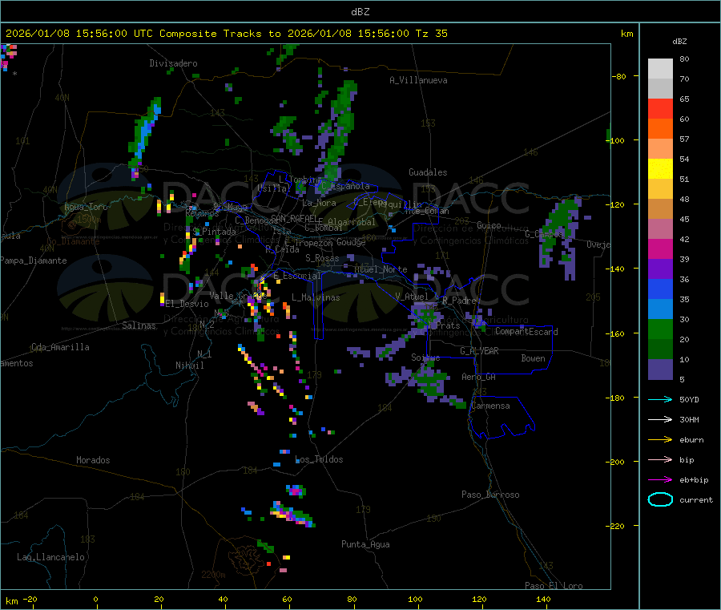Image resolution: width=721 pixels, height=610 pixels.
Task: Click the 'El_Desvio' map label
Action: (187, 304)
